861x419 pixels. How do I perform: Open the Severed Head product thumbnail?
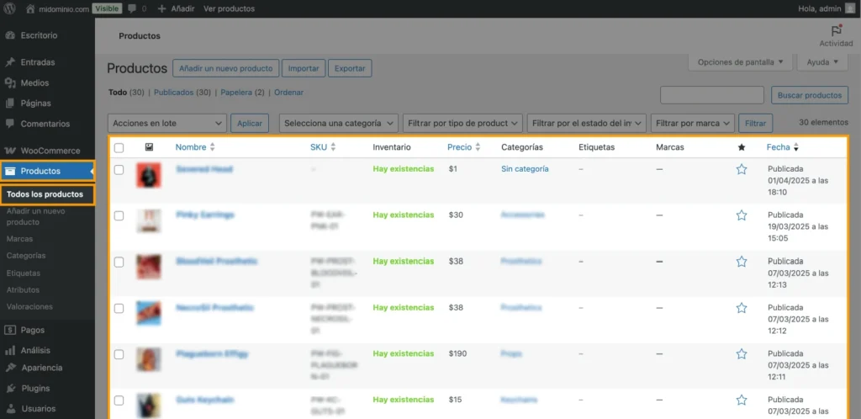coord(149,175)
